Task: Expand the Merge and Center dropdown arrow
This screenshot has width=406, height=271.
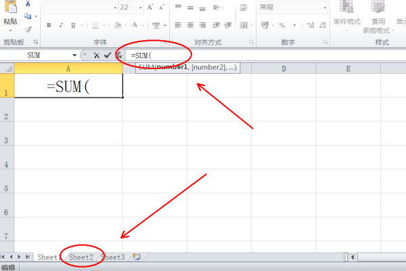Action: [252, 26]
